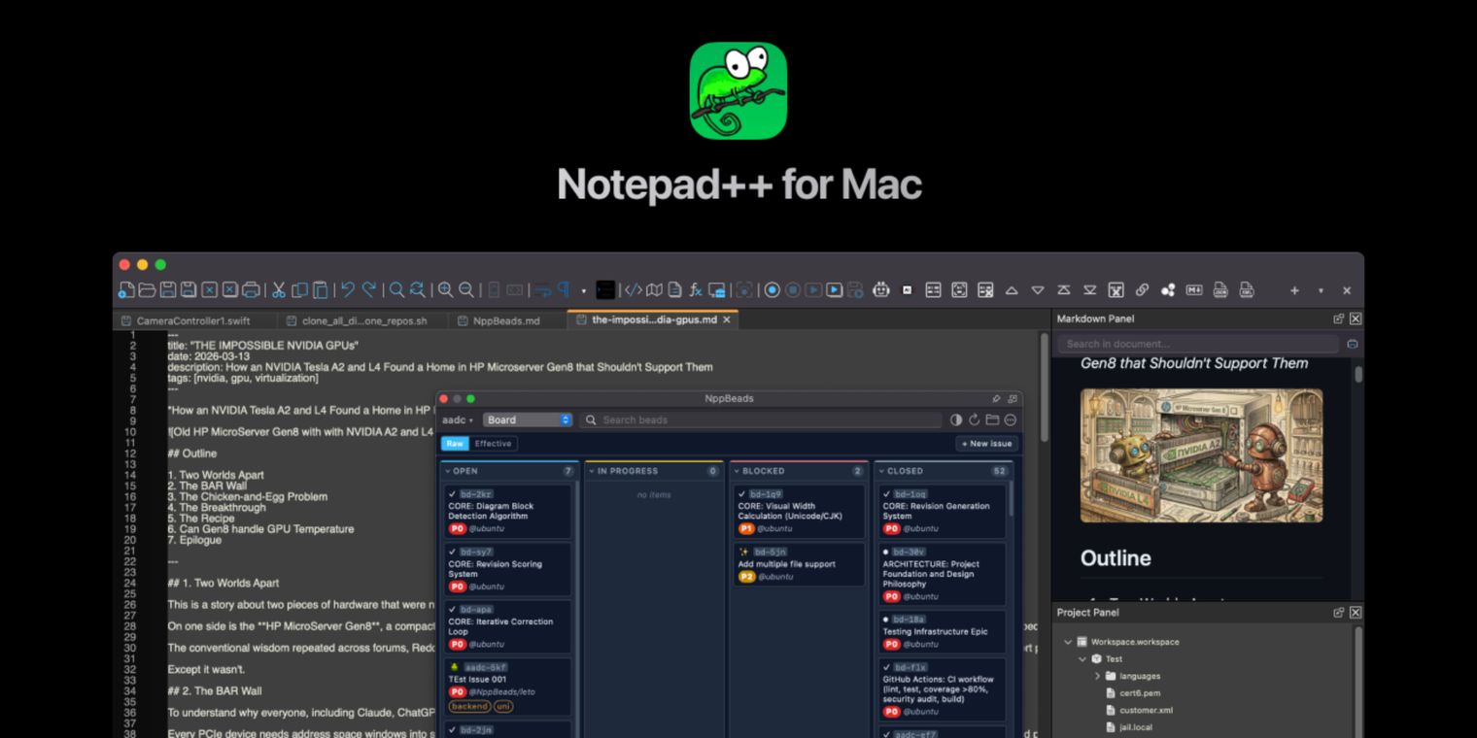Collapse the OPEN column
This screenshot has width=1477, height=738.
448,471
